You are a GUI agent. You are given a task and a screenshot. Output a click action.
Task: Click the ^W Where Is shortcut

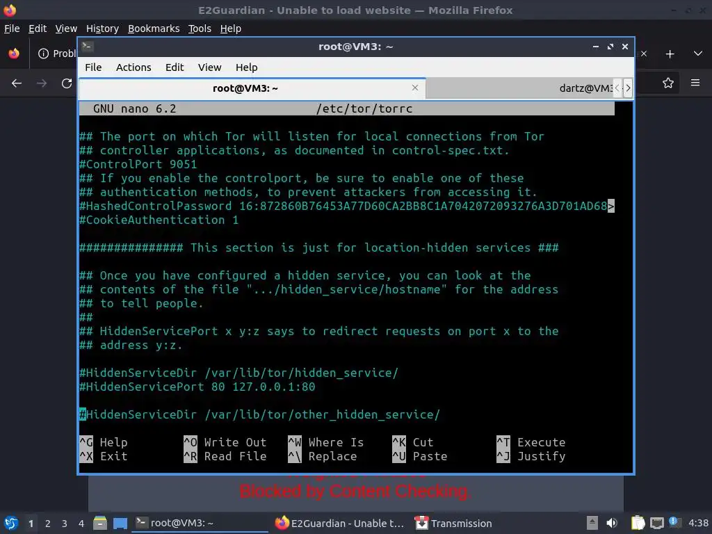[326, 442]
